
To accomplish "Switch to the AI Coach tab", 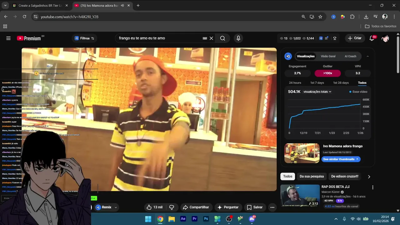I will click(350, 56).
